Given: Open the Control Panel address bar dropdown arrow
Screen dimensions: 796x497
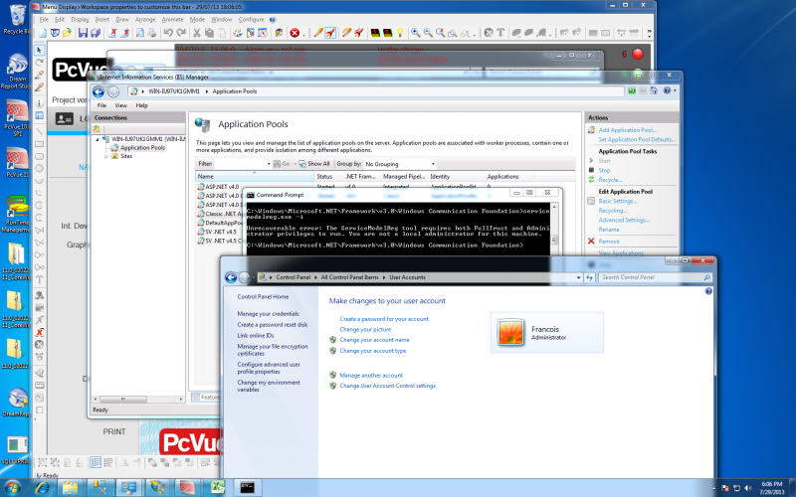Looking at the screenshot, I should pos(579,277).
